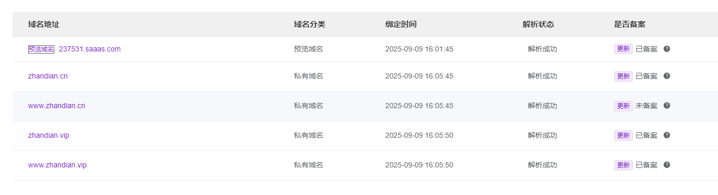The height and width of the screenshot is (195, 718).
Task: Click 更新 button in zhandian.vip row
Action: 623,135
